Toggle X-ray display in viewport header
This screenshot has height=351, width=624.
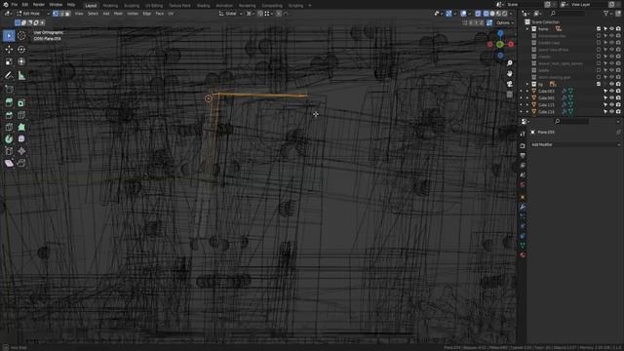tap(478, 14)
